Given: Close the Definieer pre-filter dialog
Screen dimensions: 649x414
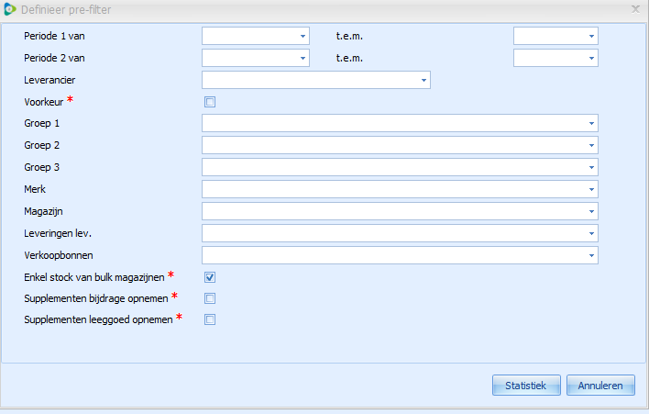Looking at the screenshot, I should [635, 9].
